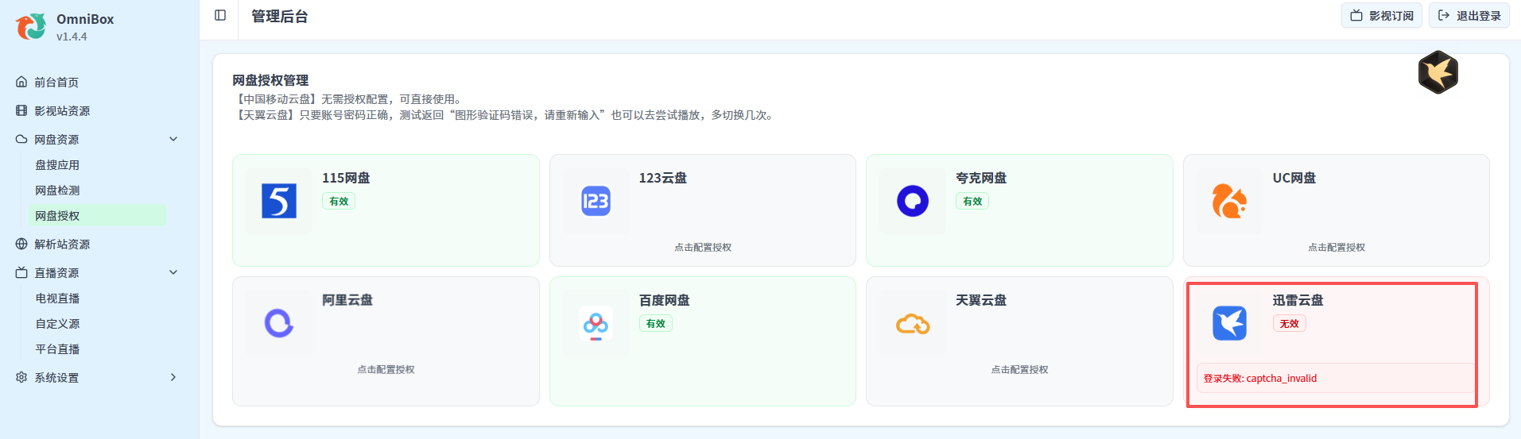Click the 123云盘 logo icon
The width and height of the screenshot is (1521, 439).
coord(596,201)
